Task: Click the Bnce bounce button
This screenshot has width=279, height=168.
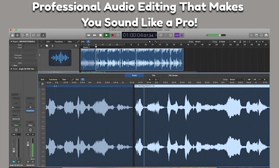Action: (x=32, y=159)
